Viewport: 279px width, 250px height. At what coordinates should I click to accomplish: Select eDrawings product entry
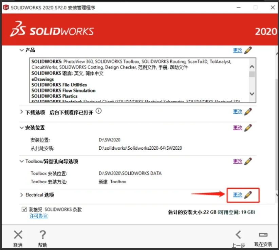coord(42,79)
